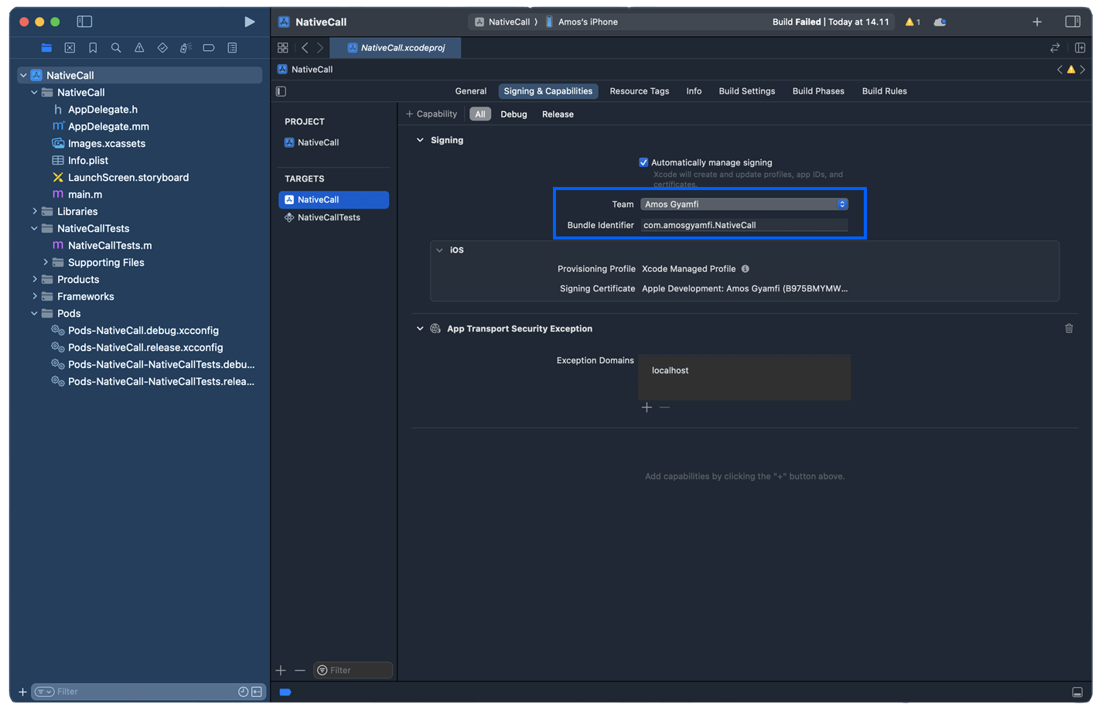This screenshot has width=1102, height=714.
Task: Collapse the Pods group
Action: coord(34,313)
